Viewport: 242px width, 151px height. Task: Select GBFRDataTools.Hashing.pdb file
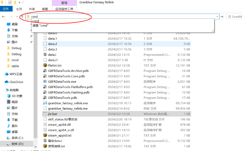click(69, 92)
